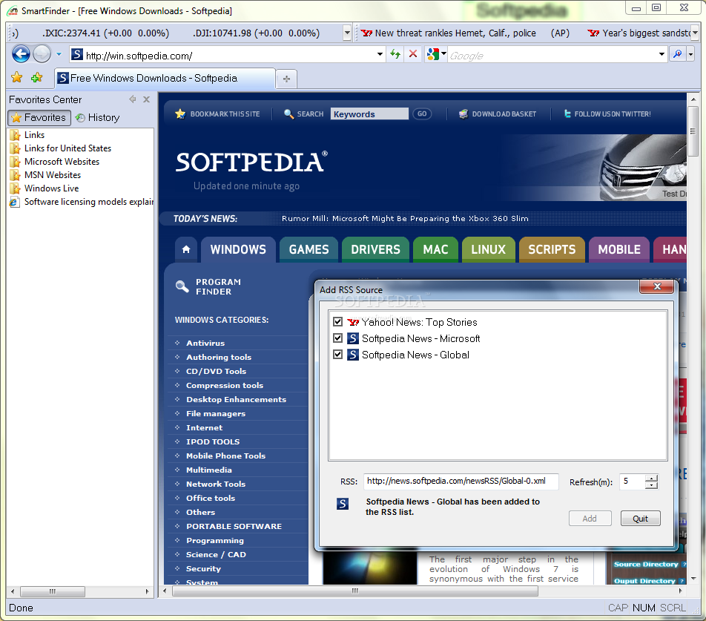Click the GO search button

point(422,114)
